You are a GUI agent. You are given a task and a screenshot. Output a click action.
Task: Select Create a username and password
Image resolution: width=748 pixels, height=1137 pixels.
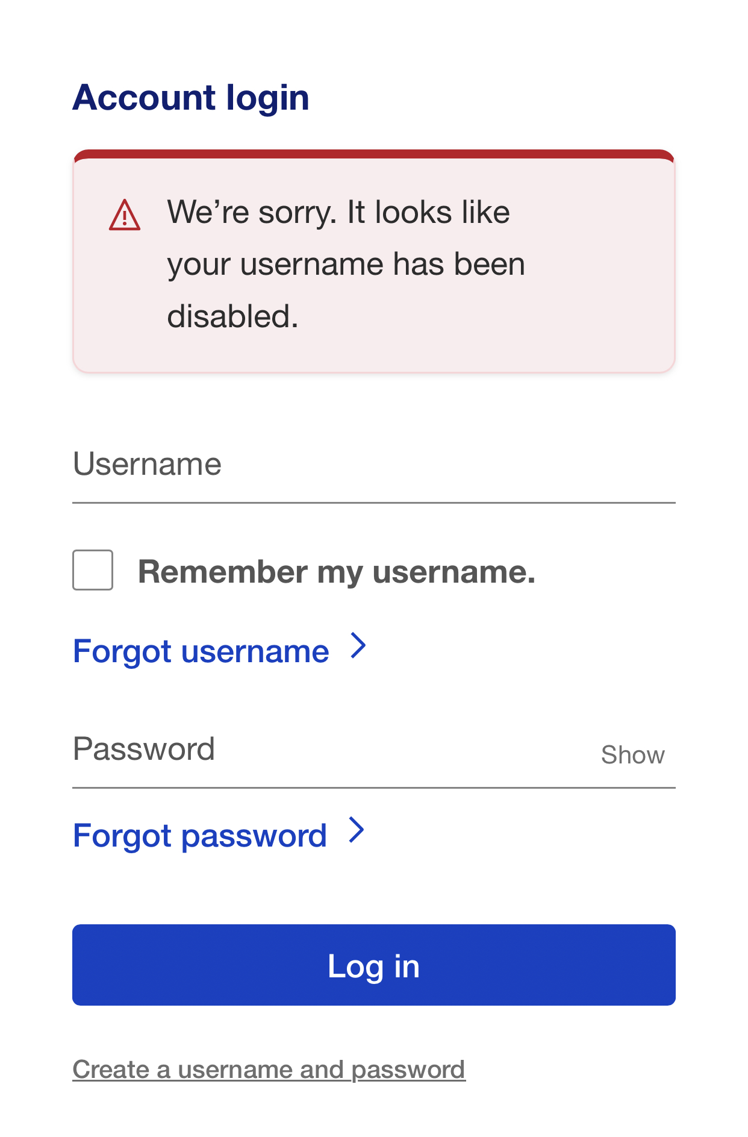269,1069
